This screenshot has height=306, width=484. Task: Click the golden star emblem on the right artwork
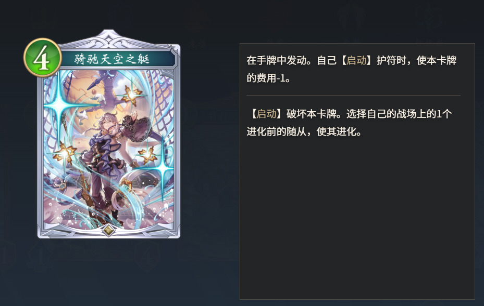(148, 154)
